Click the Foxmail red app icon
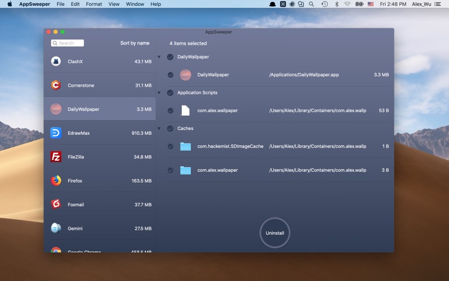The height and width of the screenshot is (281, 449). click(56, 205)
